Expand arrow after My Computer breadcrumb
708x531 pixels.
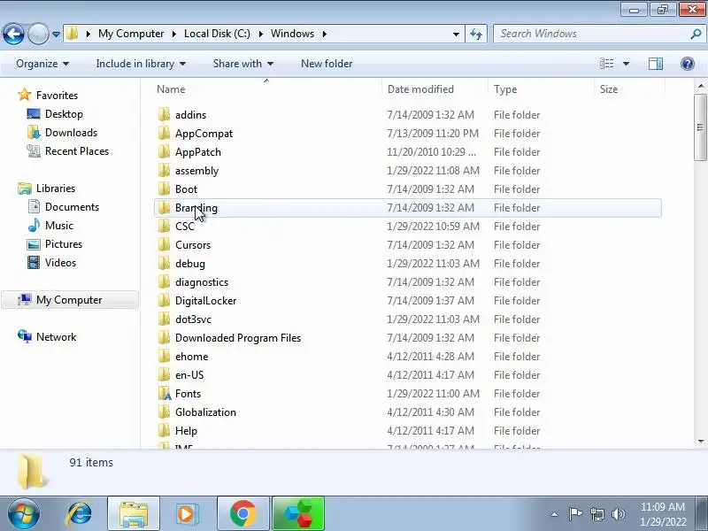[x=173, y=34]
